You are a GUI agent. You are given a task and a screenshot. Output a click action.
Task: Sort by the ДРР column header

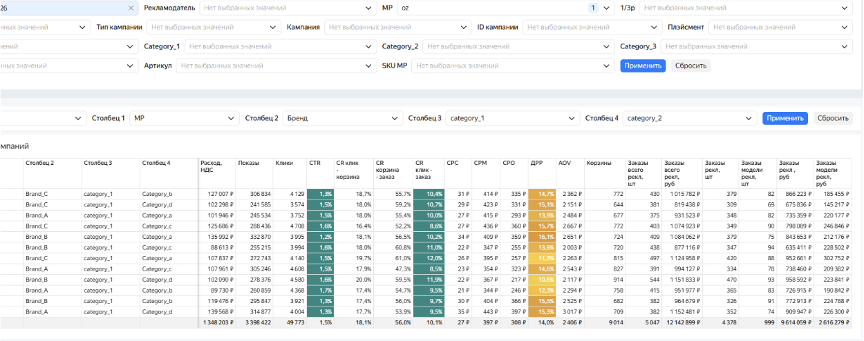coord(536,163)
